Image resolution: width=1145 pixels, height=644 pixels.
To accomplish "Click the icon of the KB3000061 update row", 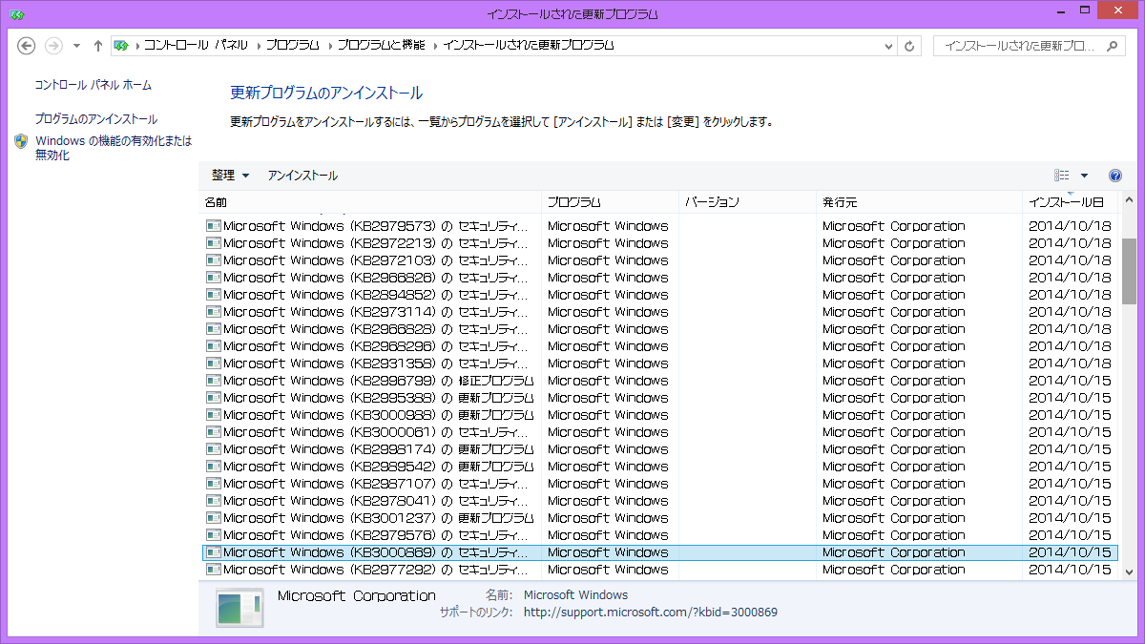I will 214,432.
